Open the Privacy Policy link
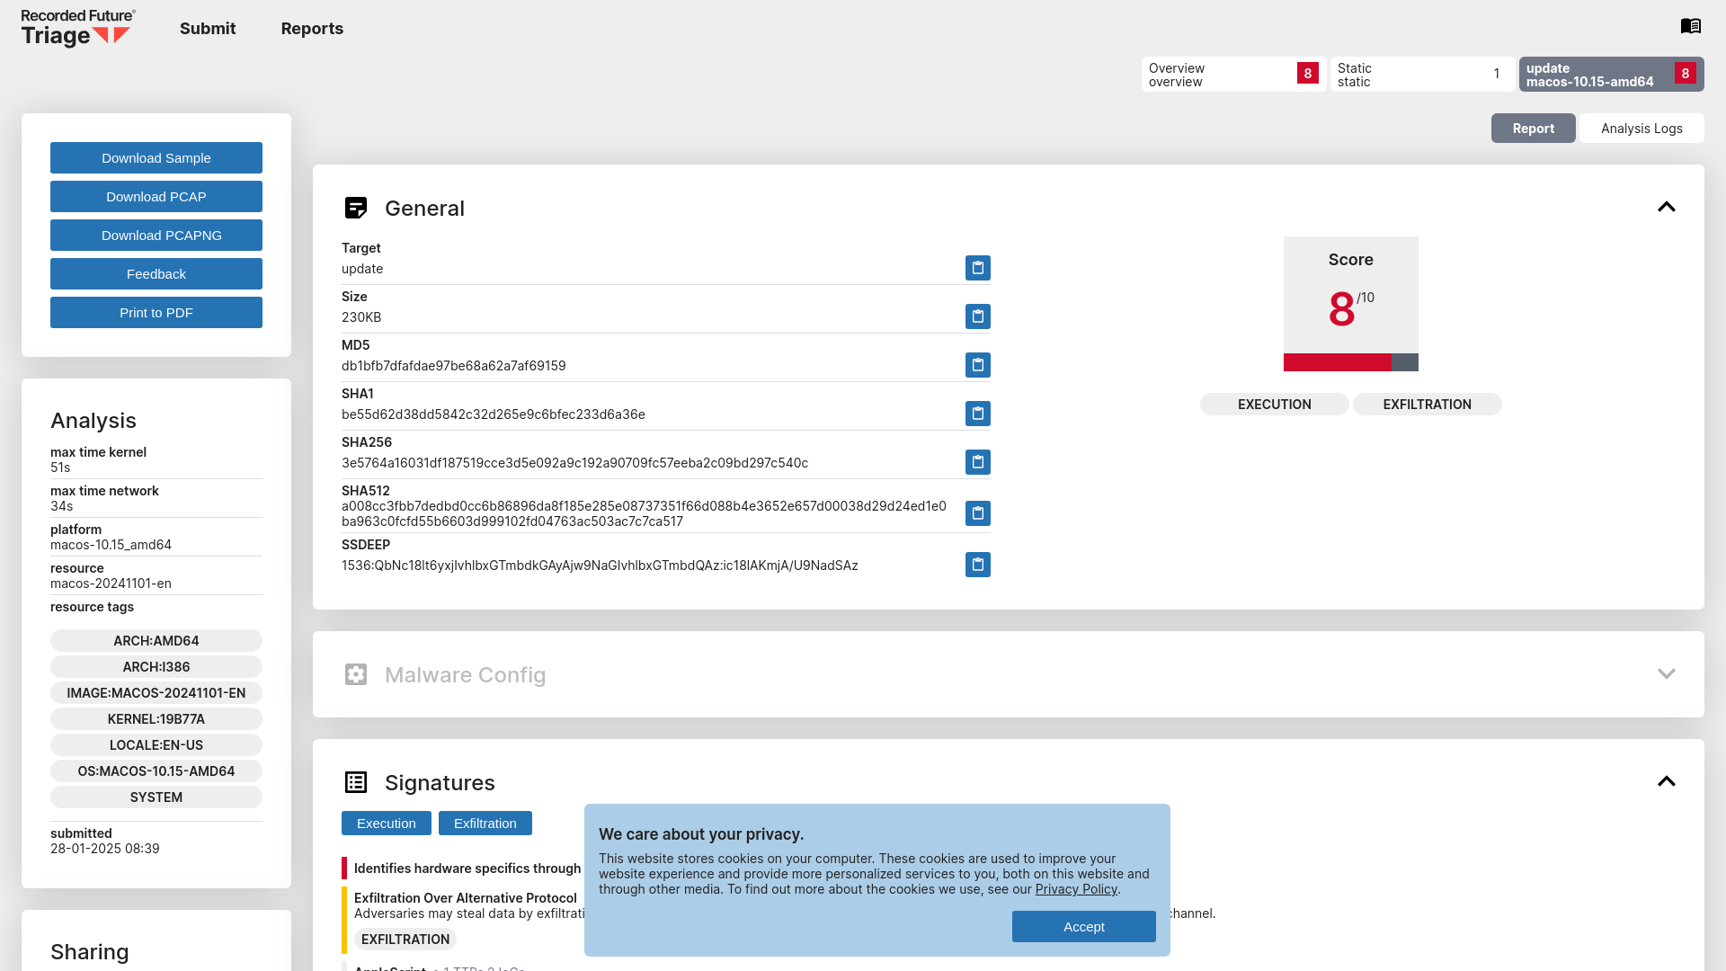 [x=1075, y=888]
